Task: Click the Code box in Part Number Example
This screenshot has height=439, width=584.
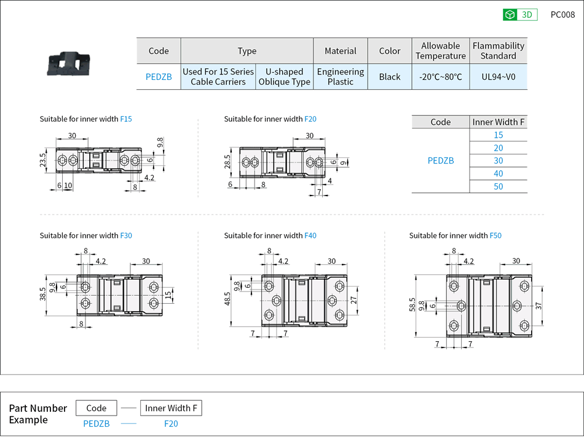Action: point(97,408)
